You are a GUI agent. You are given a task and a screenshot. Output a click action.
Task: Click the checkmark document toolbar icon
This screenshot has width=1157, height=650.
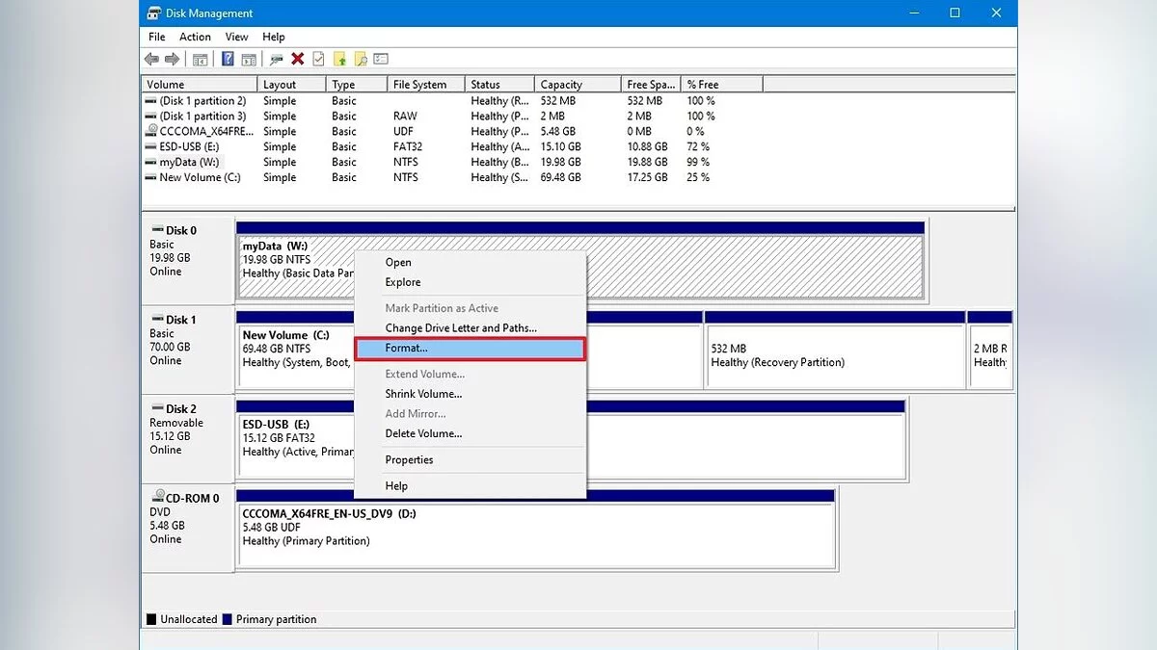point(318,60)
